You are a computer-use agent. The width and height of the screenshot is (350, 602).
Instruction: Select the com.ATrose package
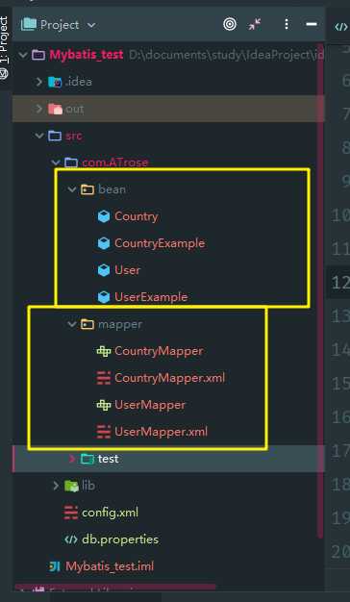(x=115, y=163)
